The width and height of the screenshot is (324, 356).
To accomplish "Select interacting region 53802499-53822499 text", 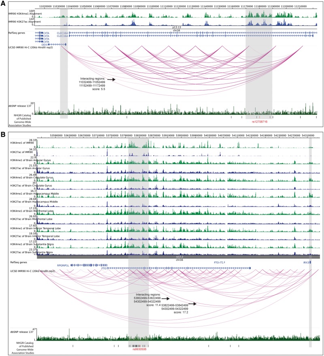I will pyautogui.click(x=147, y=298).
